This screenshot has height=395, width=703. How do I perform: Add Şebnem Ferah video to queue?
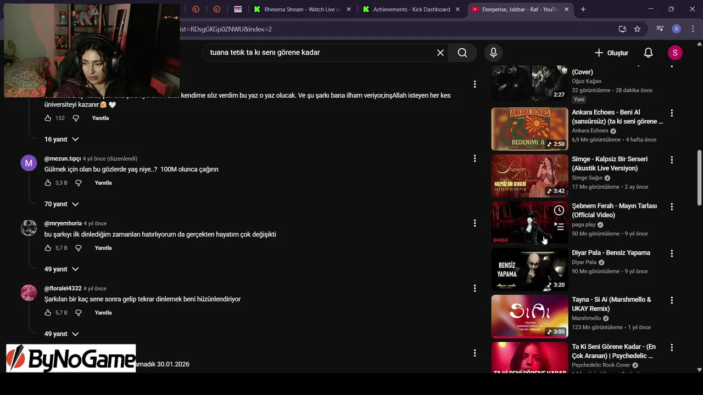(x=559, y=225)
